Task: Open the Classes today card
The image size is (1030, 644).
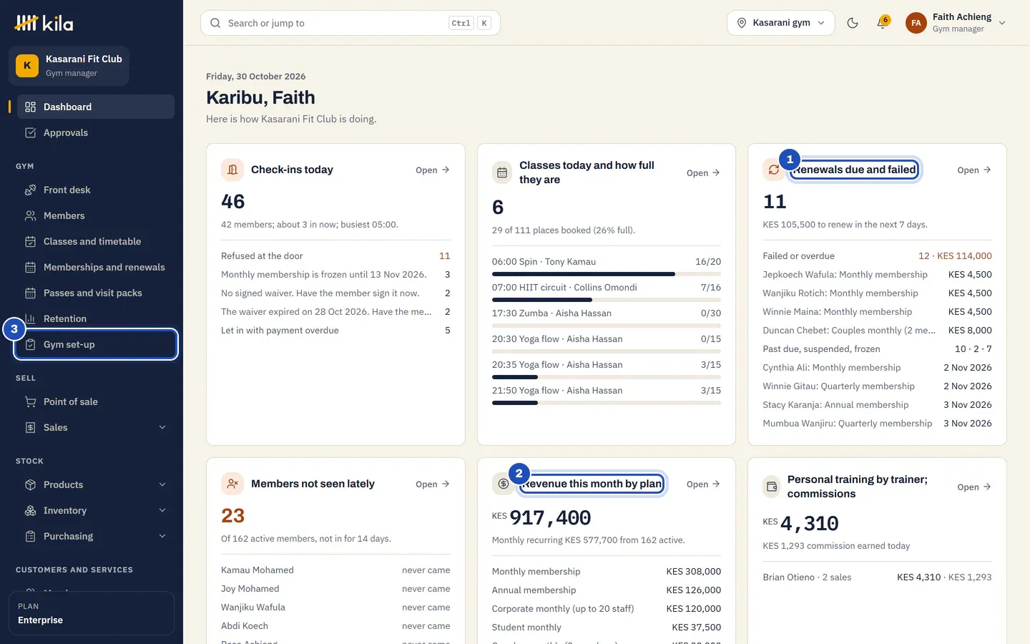Action: click(704, 172)
